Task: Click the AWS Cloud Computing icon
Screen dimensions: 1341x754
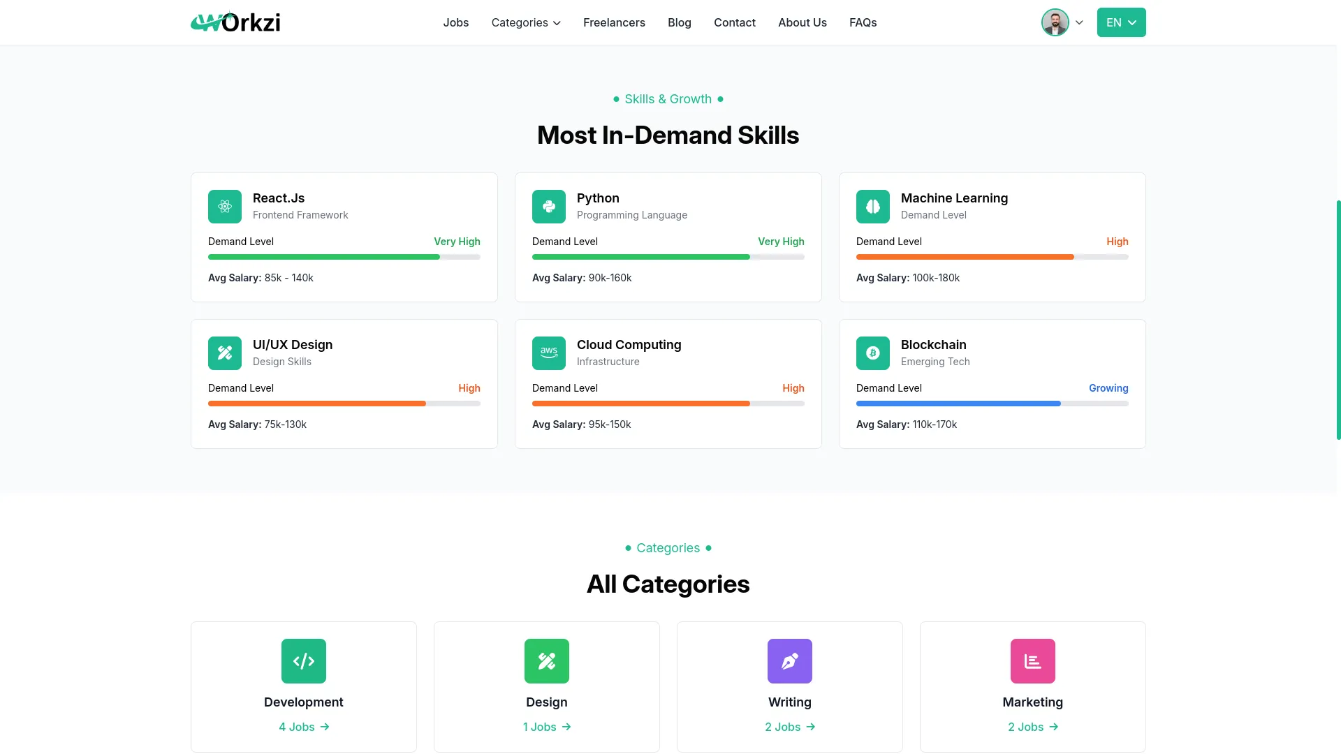Action: pos(548,353)
